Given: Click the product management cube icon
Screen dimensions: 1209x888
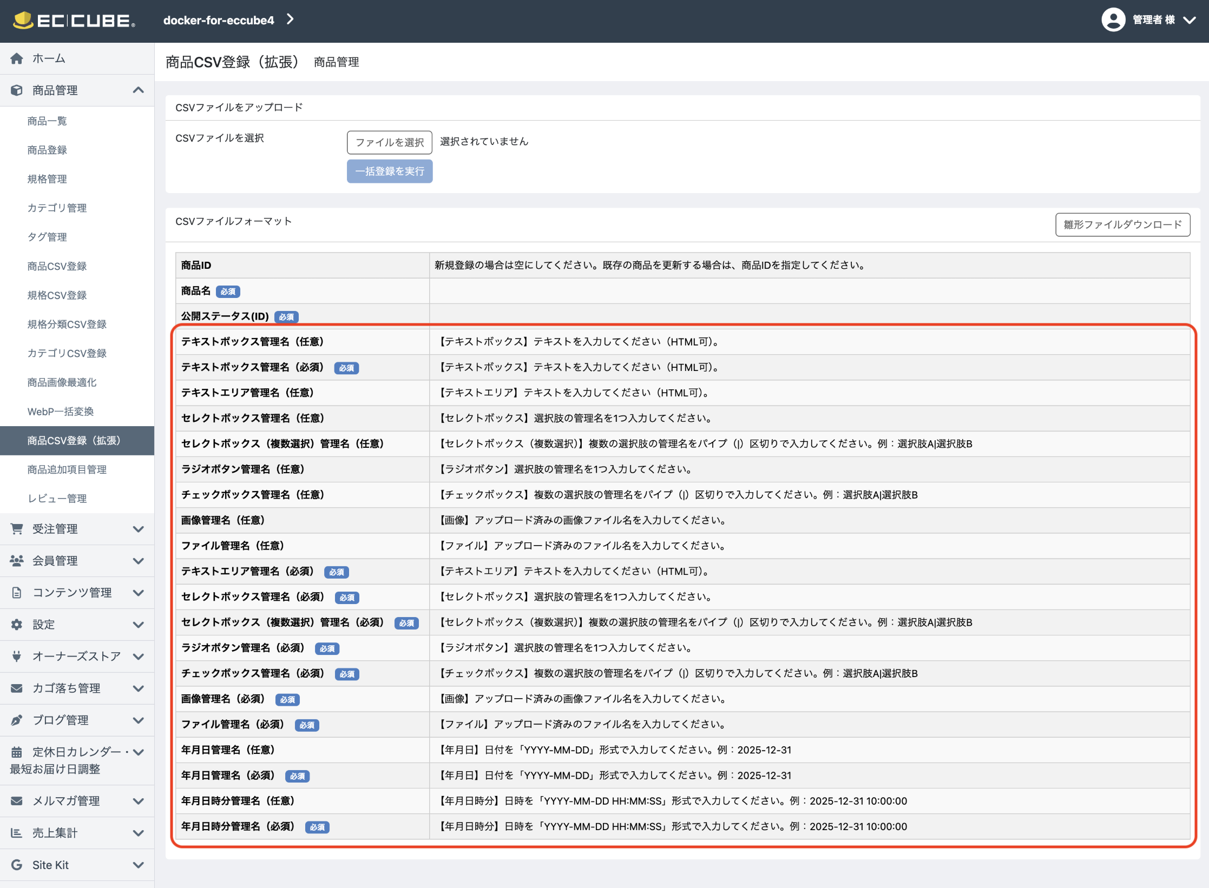Looking at the screenshot, I should 17,90.
